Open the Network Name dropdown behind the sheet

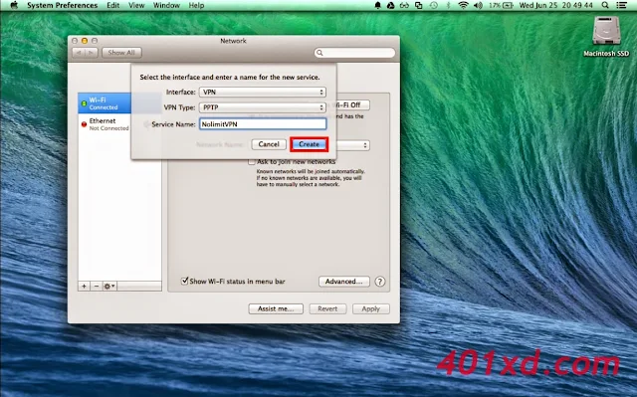352,145
